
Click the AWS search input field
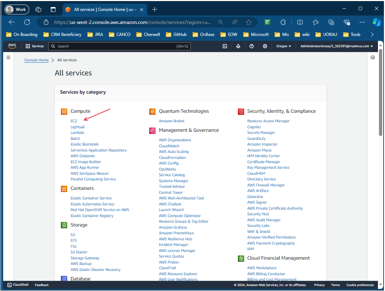116,46
